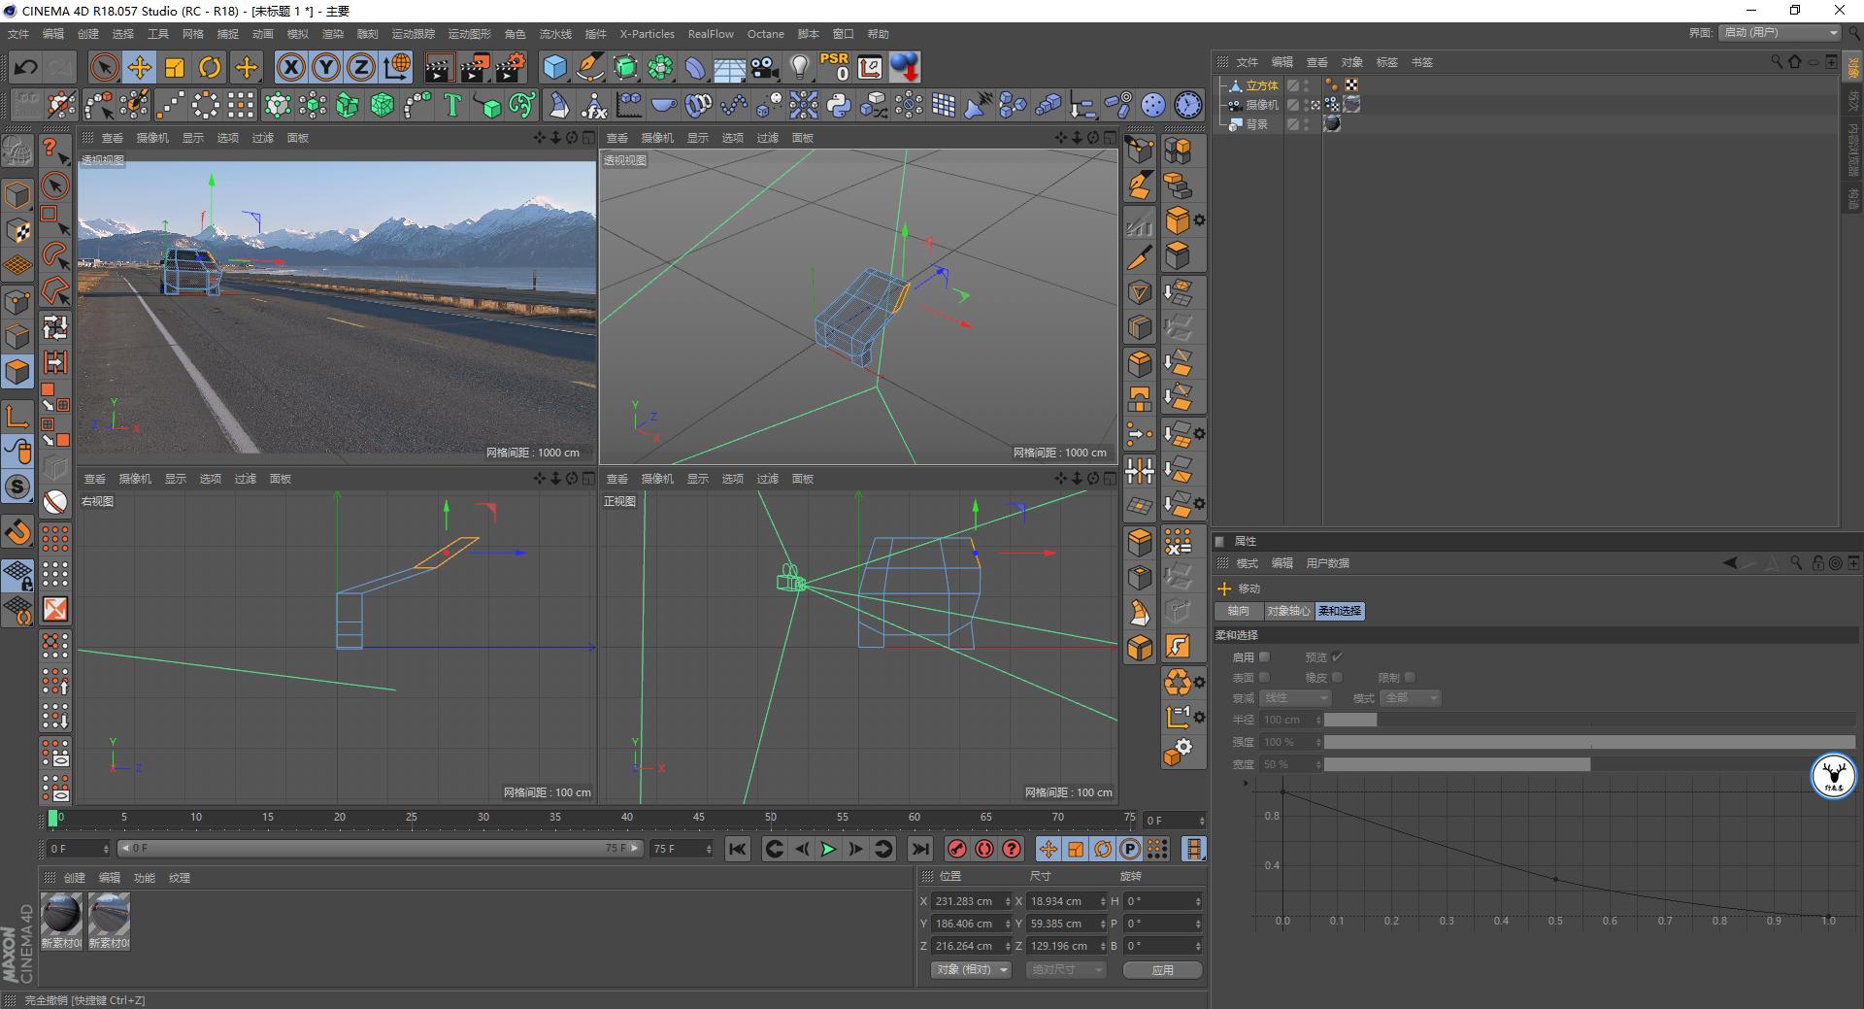This screenshot has height=1009, width=1864.
Task: Select the 立方体 object in object manager
Action: pos(1262,85)
